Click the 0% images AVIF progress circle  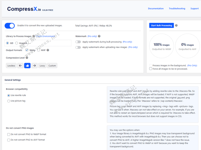click(187, 46)
